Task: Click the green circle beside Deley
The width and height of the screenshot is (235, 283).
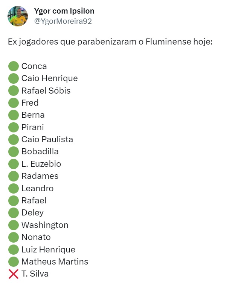Action: (x=14, y=212)
